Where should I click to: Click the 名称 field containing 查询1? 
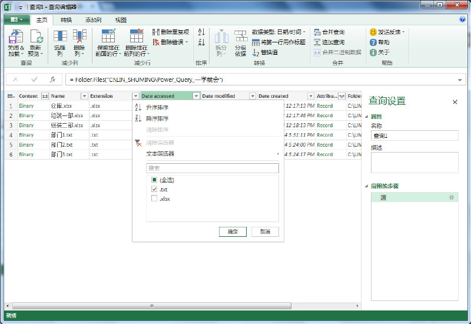click(x=414, y=135)
